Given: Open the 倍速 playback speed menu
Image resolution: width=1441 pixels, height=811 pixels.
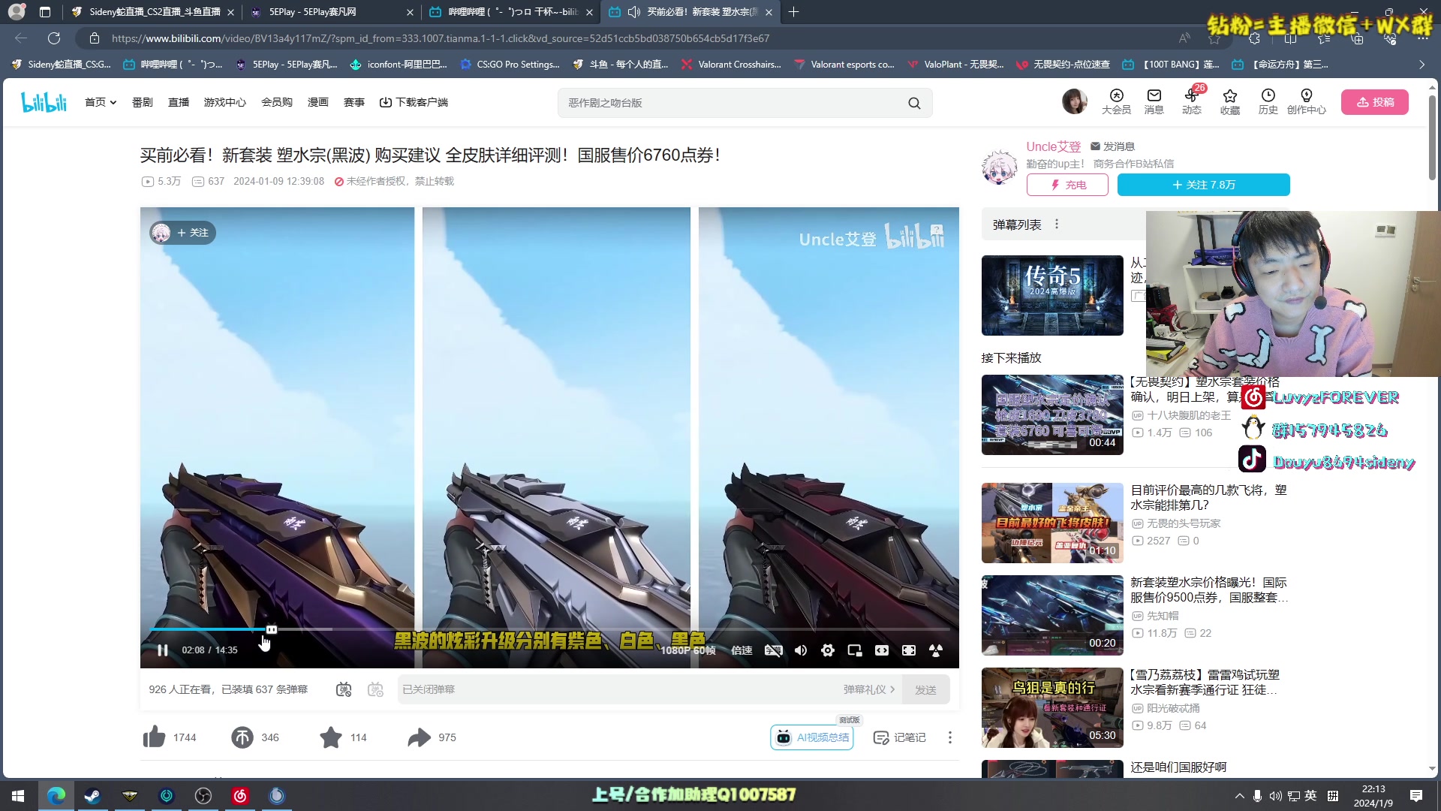Looking at the screenshot, I should pyautogui.click(x=742, y=650).
